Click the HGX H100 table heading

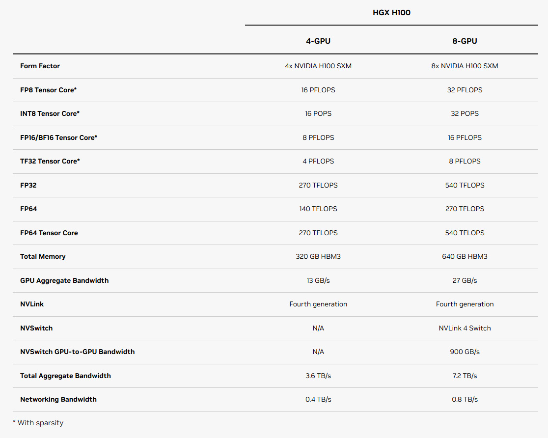(x=391, y=13)
